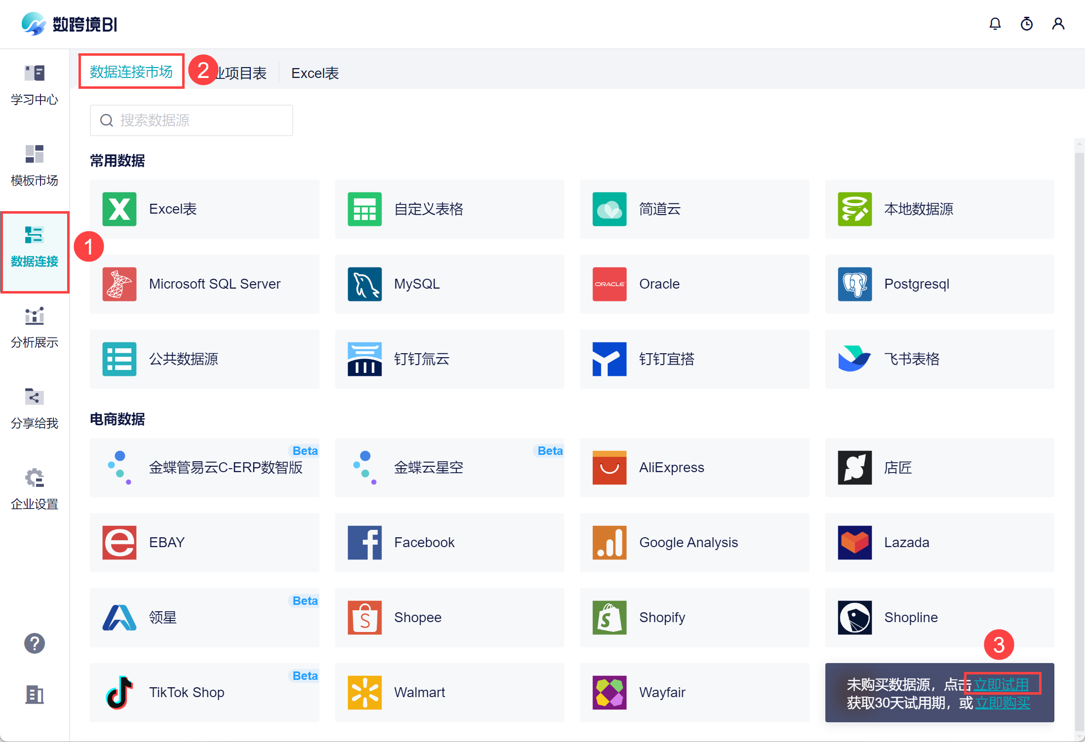Switch to the 数据连接市场 tab
The height and width of the screenshot is (742, 1085).
[x=131, y=72]
